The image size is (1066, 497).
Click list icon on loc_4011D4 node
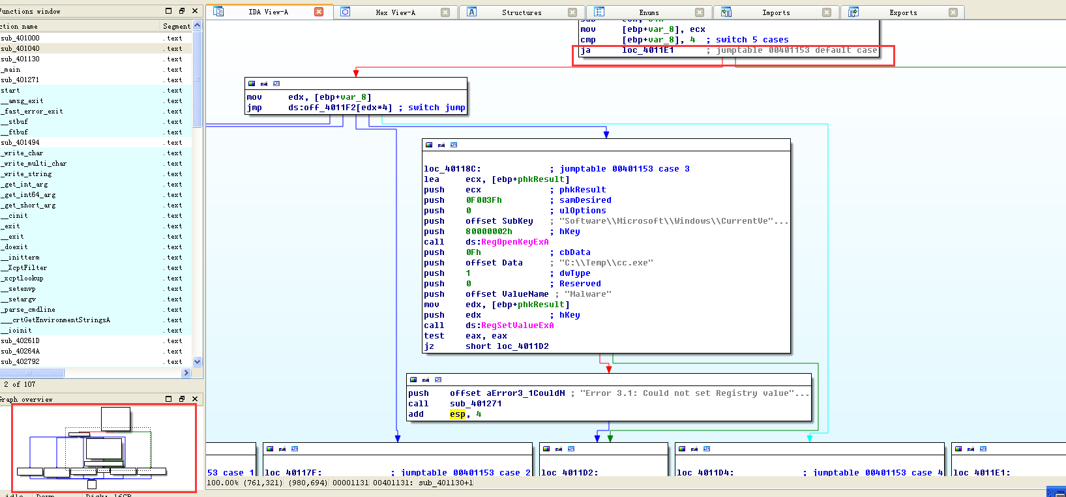coord(707,449)
